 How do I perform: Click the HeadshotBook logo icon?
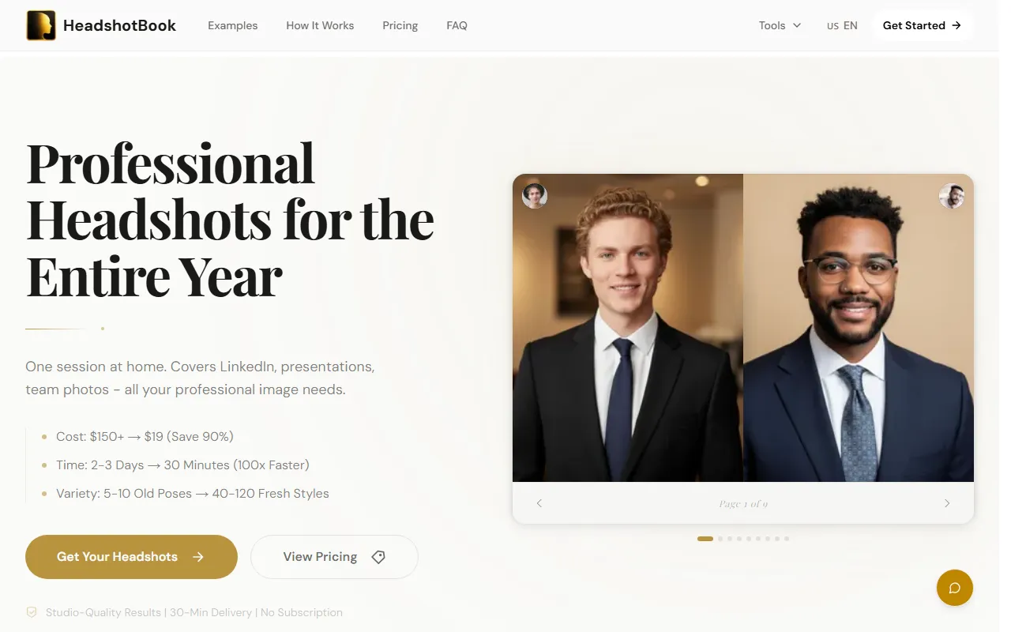click(41, 25)
